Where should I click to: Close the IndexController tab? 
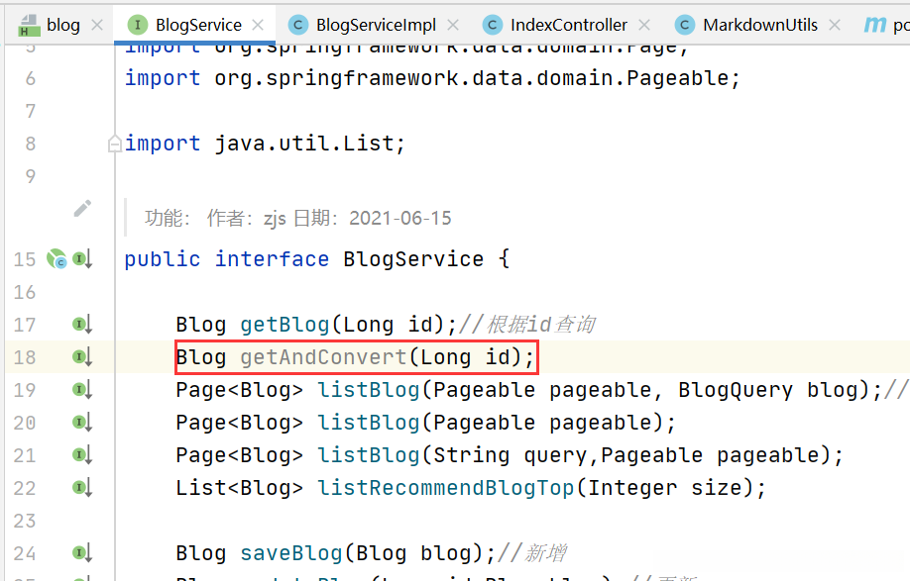(x=644, y=25)
